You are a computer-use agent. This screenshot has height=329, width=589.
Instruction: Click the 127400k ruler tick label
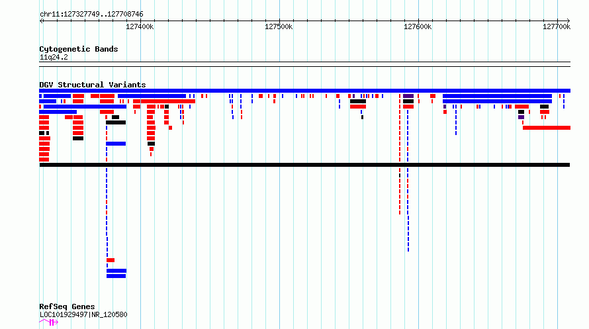tap(140, 26)
